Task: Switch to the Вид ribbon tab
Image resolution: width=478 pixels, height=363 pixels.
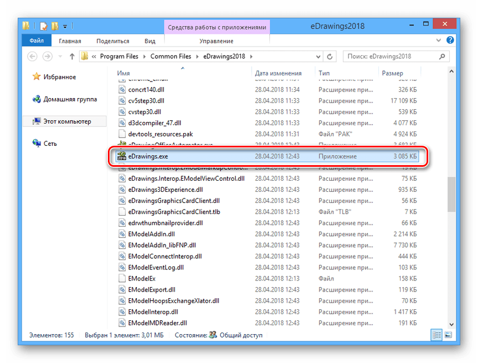Action: pyautogui.click(x=150, y=41)
